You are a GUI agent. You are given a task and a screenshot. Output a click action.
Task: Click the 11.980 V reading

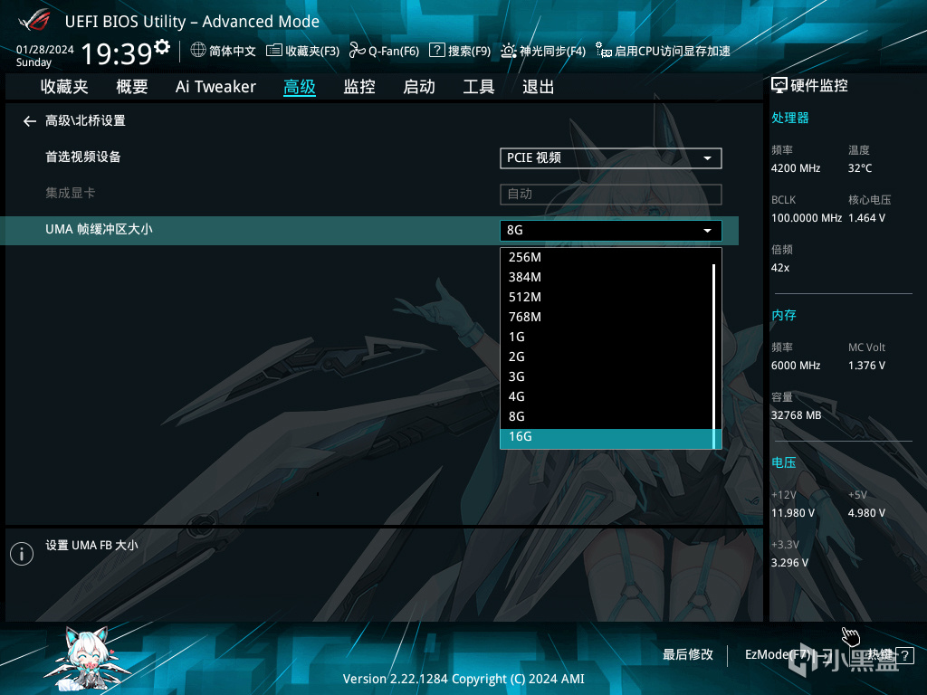(x=793, y=513)
